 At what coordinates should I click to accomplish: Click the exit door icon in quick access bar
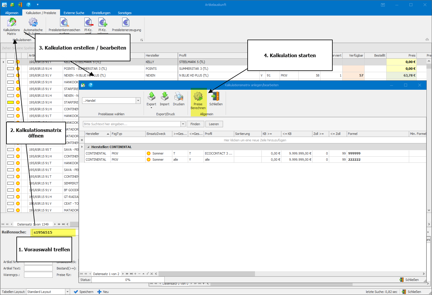(x=20, y=5)
